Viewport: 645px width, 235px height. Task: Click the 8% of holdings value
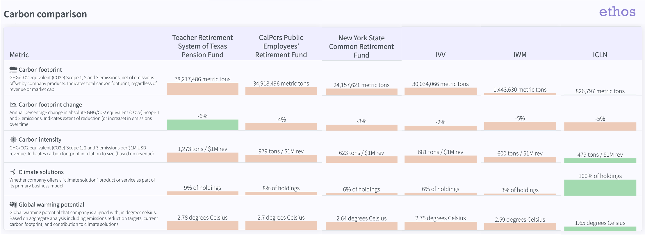pos(281,188)
